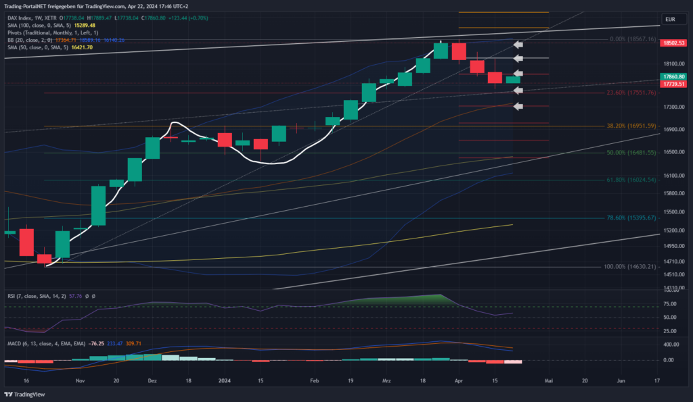This screenshot has height=402, width=693.
Task: Click the lowest white arrow near 17300
Action: coord(518,106)
